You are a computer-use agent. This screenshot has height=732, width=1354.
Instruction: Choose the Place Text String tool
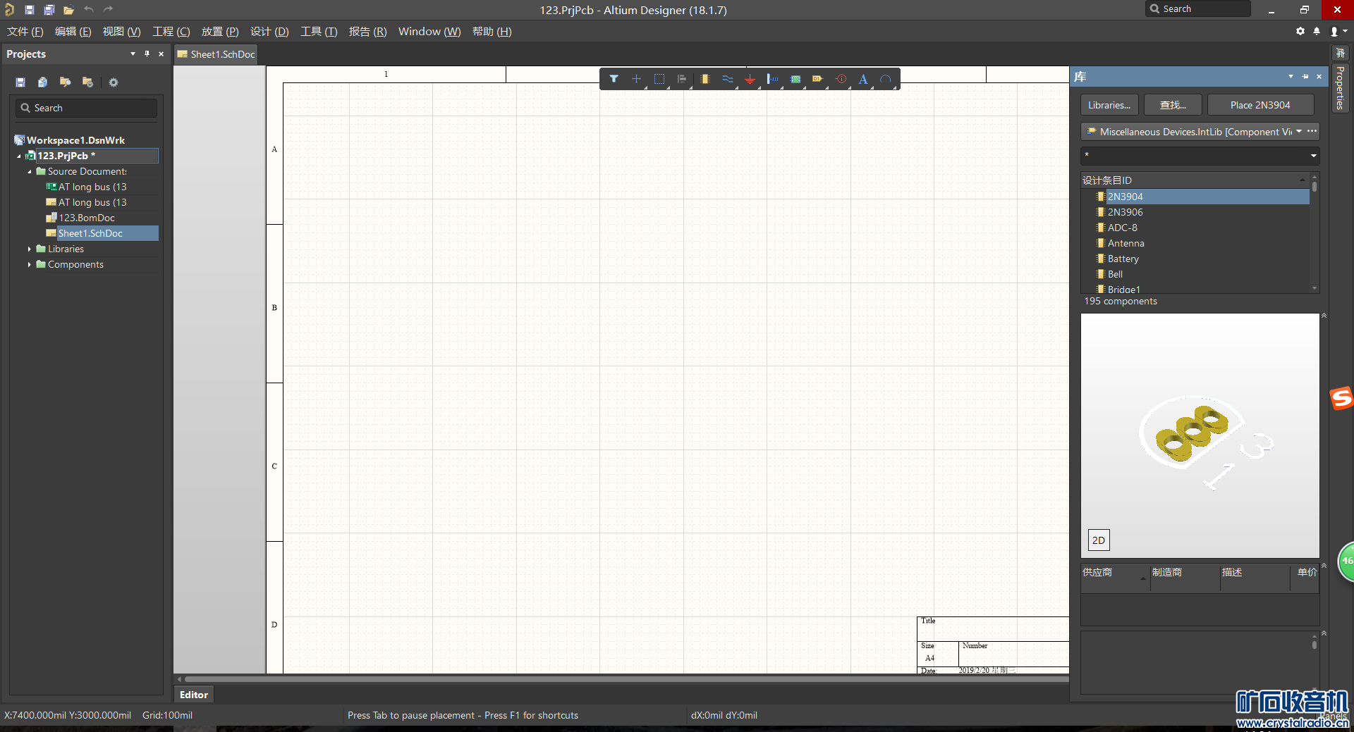862,79
